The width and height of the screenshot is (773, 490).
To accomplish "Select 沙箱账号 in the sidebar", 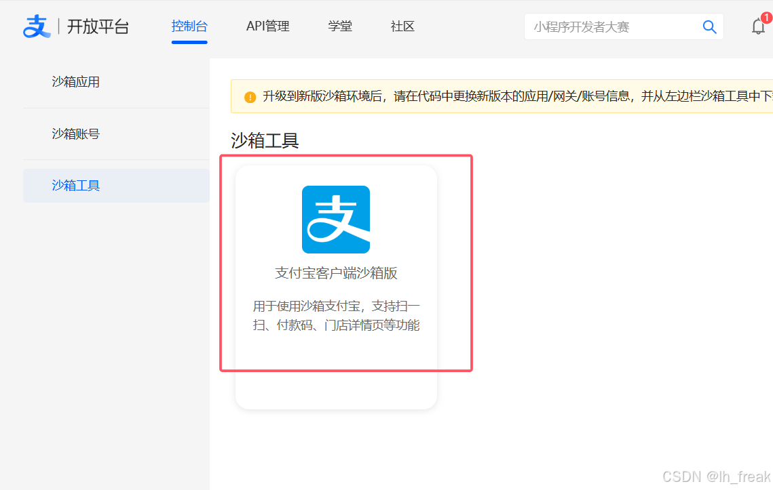I will click(76, 134).
